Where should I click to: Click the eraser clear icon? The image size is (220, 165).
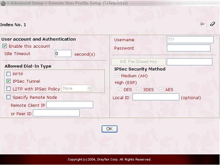(x=213, y=24)
